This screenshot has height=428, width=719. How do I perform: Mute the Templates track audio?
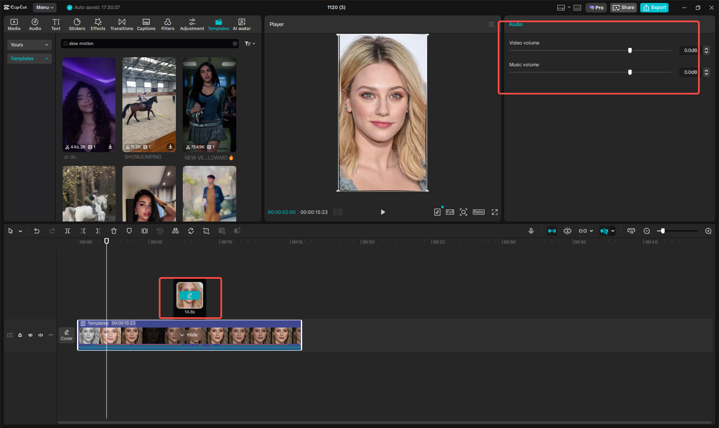coord(40,335)
